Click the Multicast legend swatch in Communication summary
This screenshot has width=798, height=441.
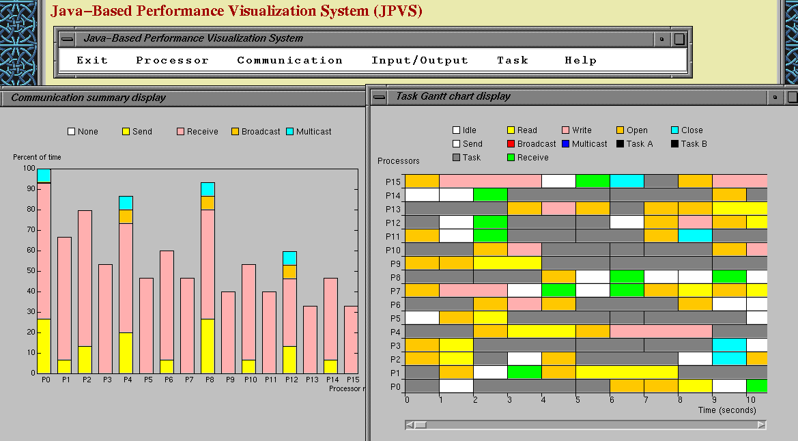(289, 131)
